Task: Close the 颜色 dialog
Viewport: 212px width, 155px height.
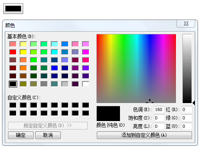Action: coord(186,24)
